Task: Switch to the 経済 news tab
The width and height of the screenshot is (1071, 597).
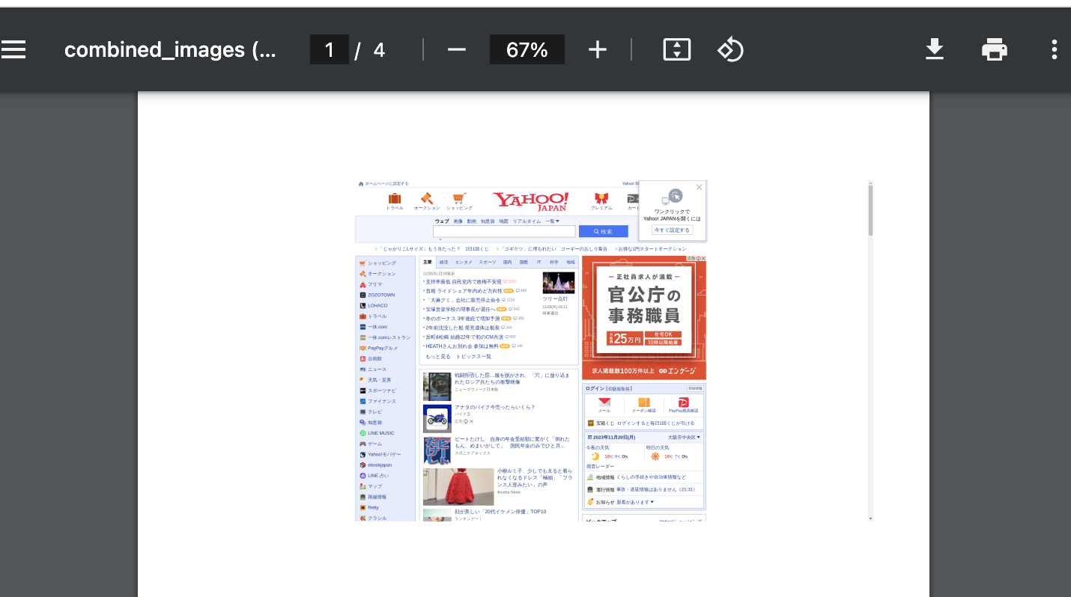Action: [444, 263]
